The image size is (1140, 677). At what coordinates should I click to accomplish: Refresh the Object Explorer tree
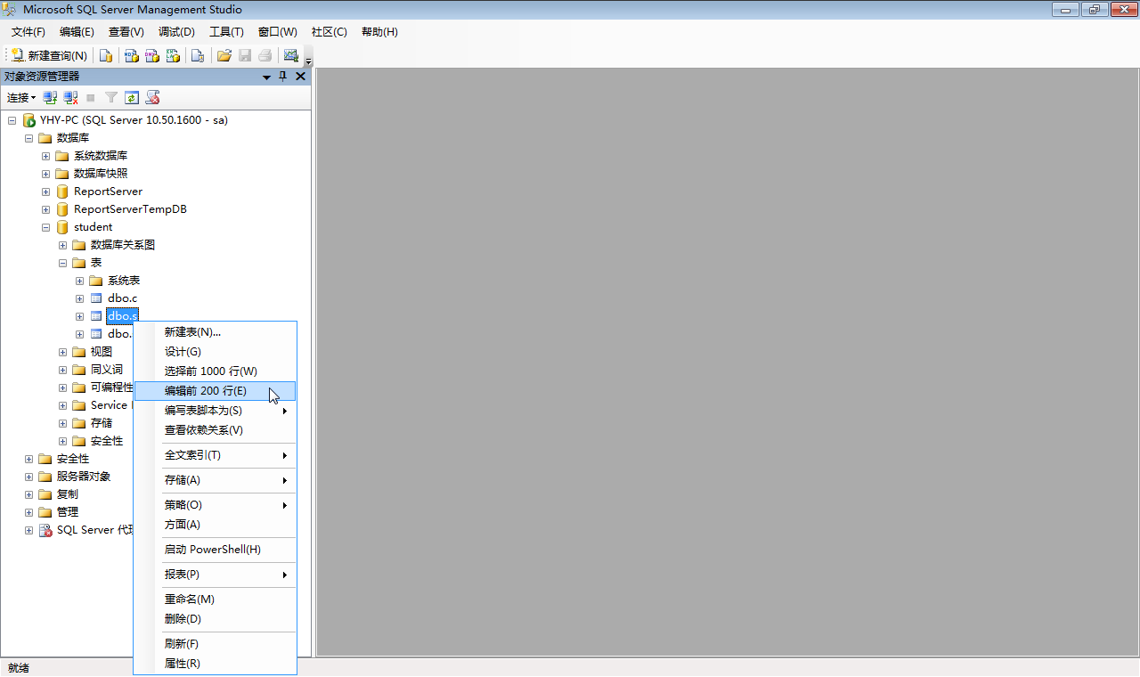point(132,97)
